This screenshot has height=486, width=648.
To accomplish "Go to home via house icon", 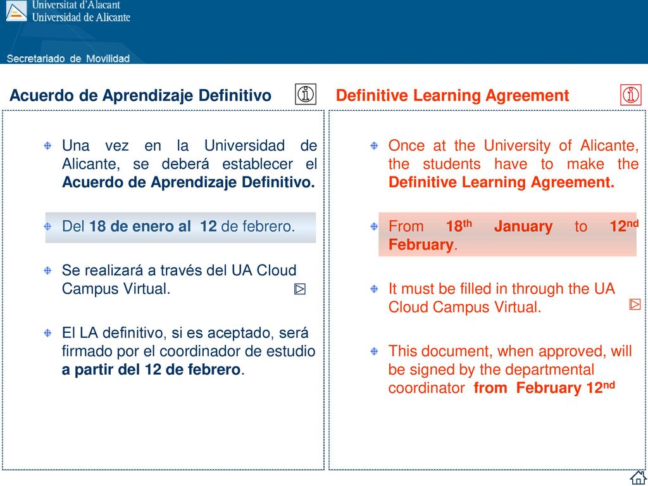I will [638, 477].
